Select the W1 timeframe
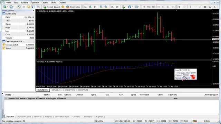The width and height of the screenshot is (221, 124). pos(173,7)
